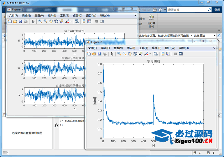Open dropdown arrow next to help icon
This screenshot has height=157, width=224.
click(165, 10)
